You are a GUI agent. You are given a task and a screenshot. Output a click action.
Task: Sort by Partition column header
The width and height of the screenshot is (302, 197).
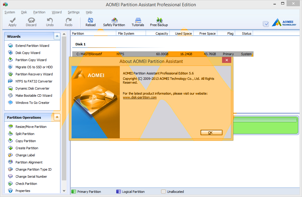94,34
